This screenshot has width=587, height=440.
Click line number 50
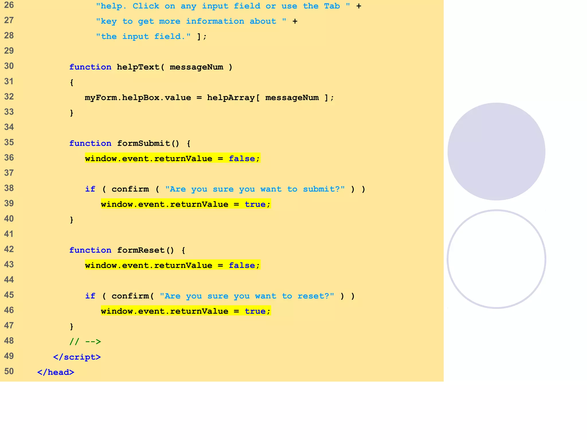pyautogui.click(x=9, y=371)
